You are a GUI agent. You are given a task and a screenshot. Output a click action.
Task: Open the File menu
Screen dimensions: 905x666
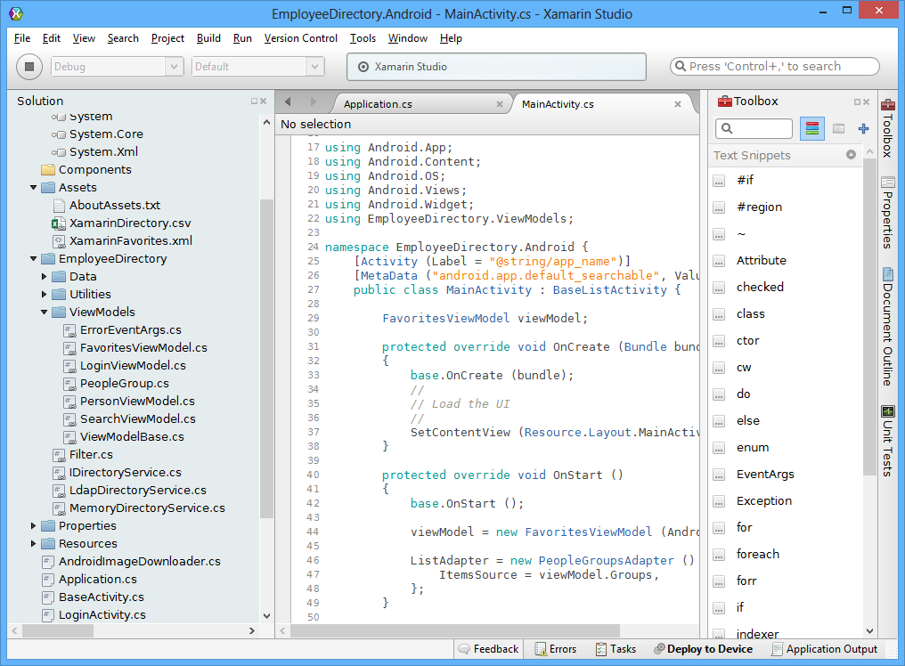click(x=22, y=38)
